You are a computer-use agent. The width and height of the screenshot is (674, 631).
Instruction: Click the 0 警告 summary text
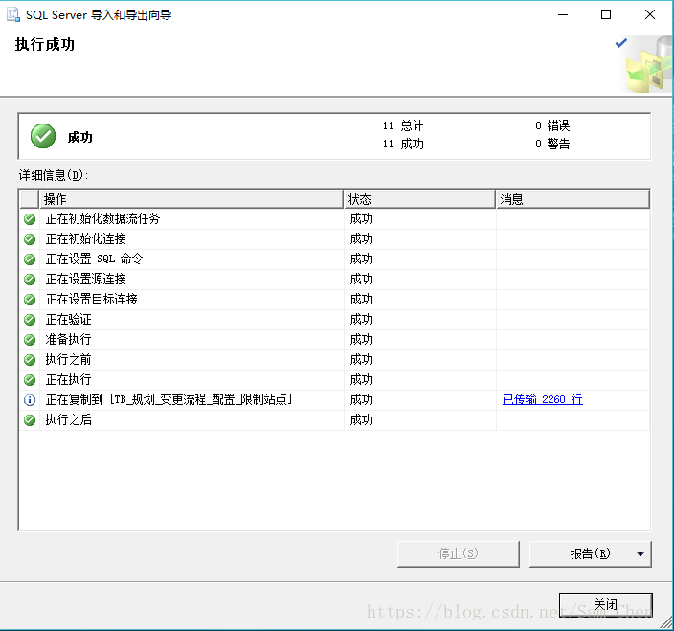point(552,144)
